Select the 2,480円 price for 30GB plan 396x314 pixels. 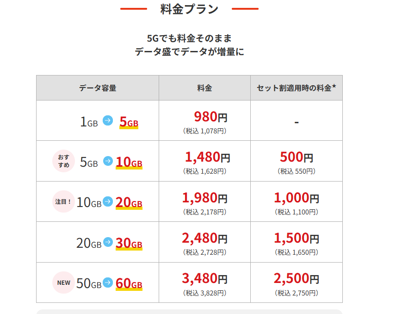[x=204, y=239]
